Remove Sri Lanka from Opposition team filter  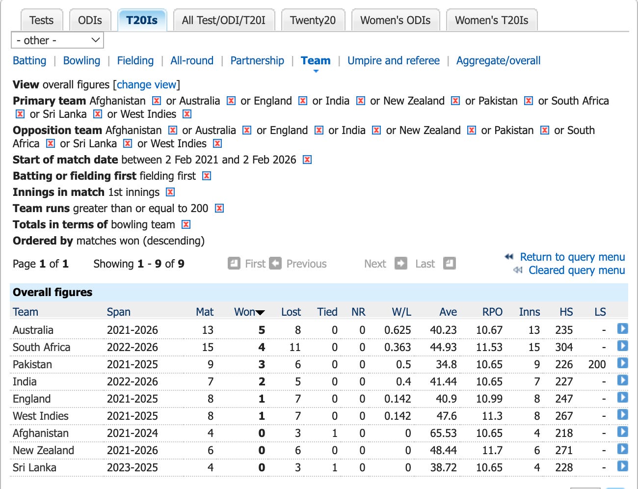tap(128, 143)
